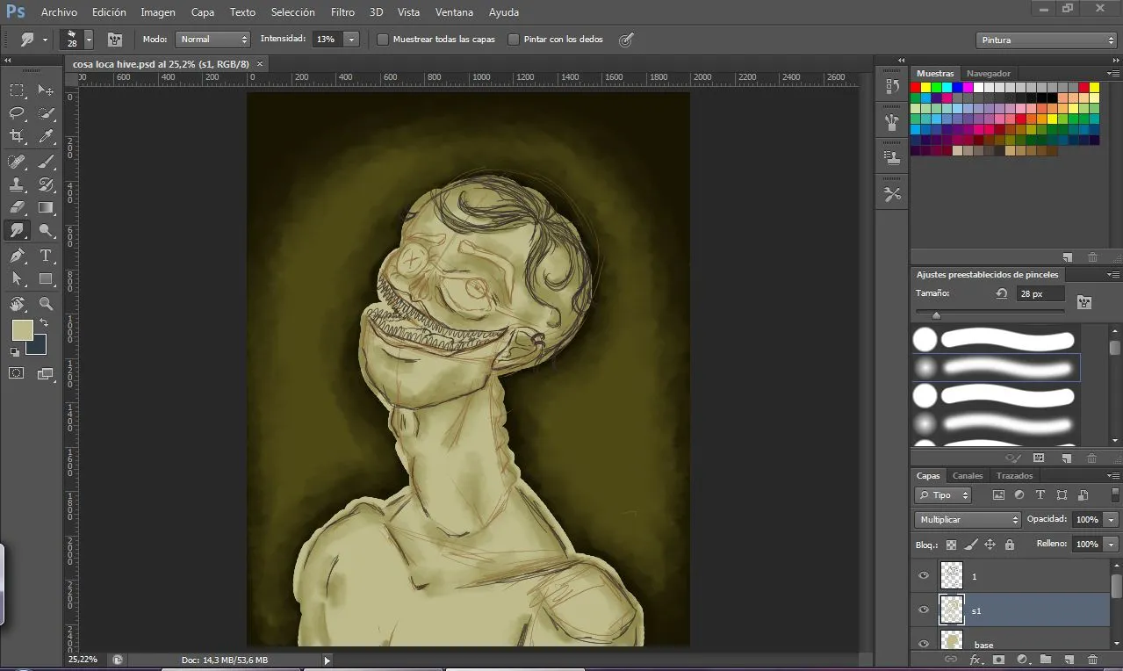Toggle lock transparent pixels
The image size is (1123, 671).
pos(951,545)
